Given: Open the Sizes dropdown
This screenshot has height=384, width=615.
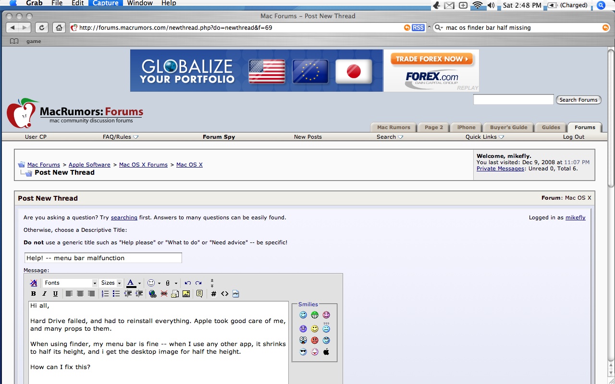Looking at the screenshot, I should pos(111,283).
